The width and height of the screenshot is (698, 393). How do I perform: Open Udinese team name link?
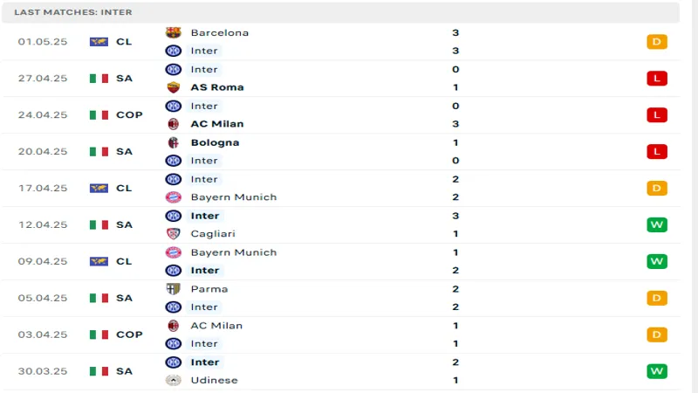point(214,380)
